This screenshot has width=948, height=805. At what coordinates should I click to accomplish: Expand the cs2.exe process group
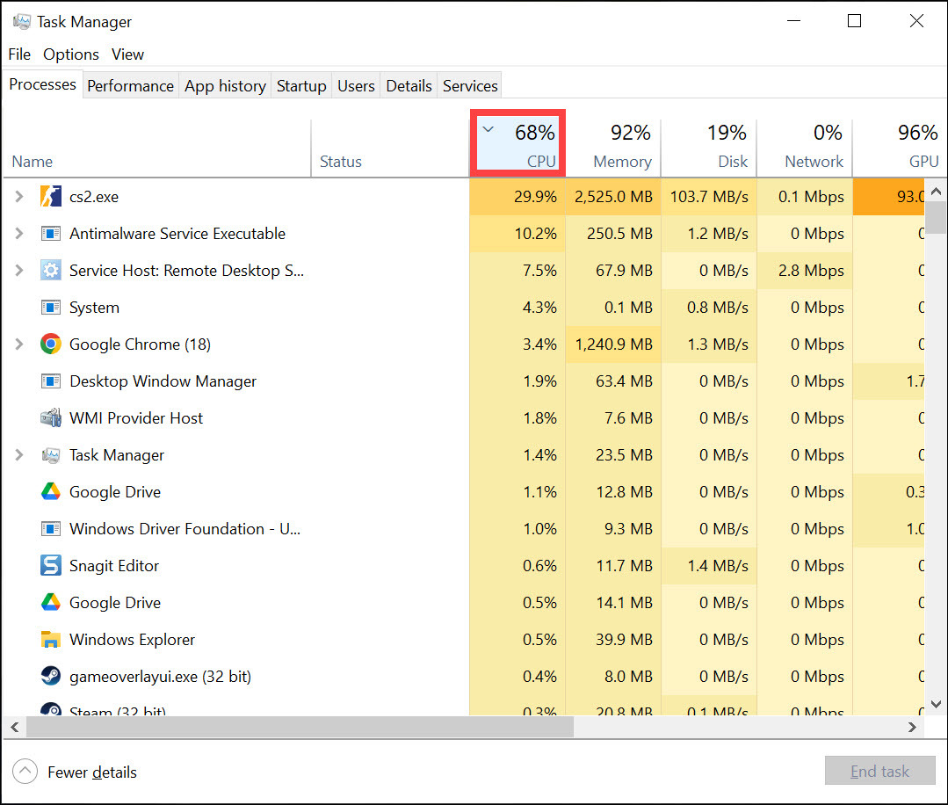tap(19, 197)
